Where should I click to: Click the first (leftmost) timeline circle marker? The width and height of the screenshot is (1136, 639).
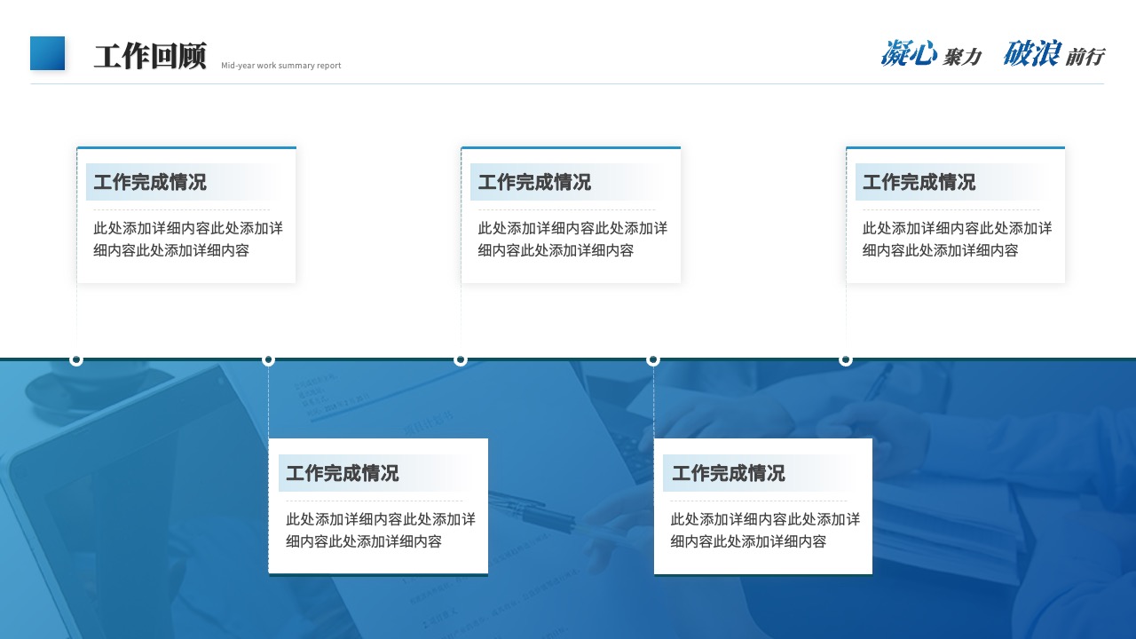[x=76, y=359]
